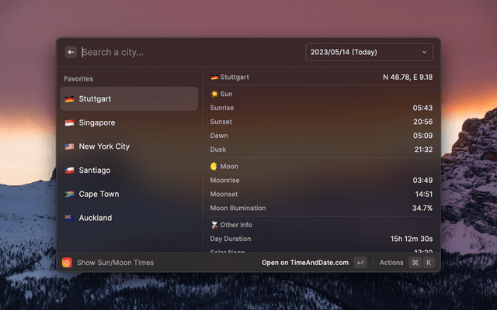Focus the Search a city field
Image resolution: width=497 pixels, height=310 pixels.
(x=190, y=52)
